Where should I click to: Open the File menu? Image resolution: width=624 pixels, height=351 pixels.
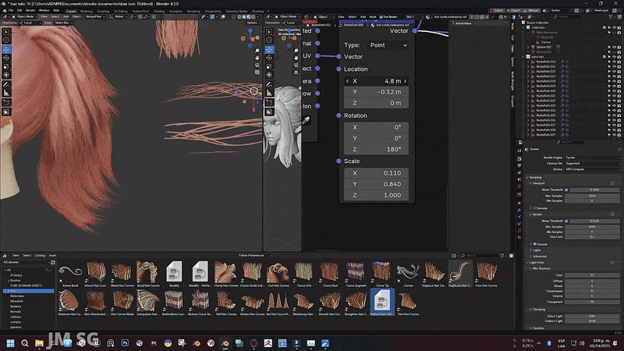(x=11, y=10)
